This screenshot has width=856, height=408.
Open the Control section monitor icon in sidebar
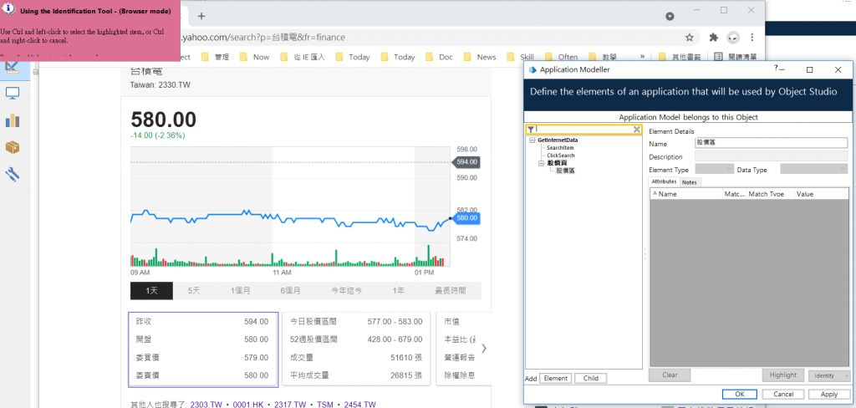(12, 94)
